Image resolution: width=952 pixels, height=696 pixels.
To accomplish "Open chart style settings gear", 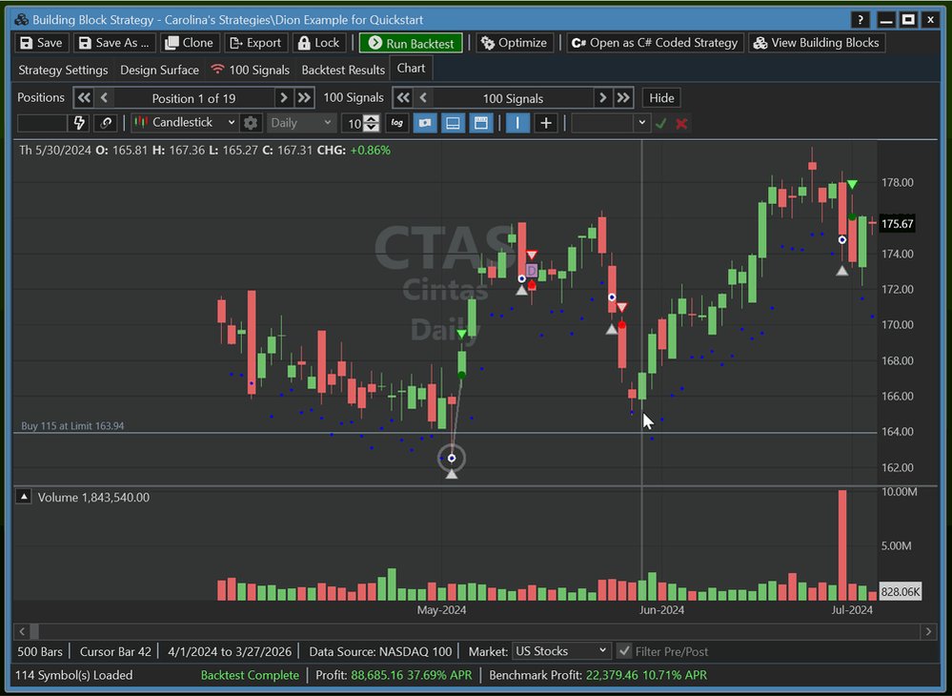I will point(251,123).
